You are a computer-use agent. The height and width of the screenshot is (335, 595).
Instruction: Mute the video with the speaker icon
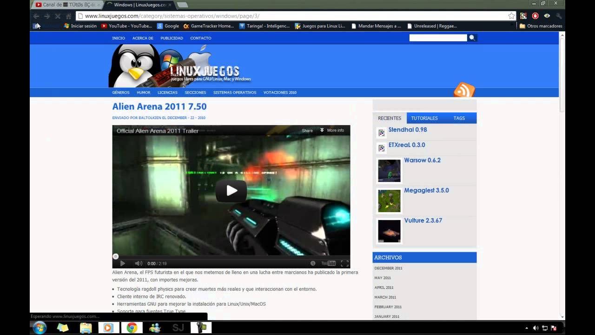click(x=138, y=263)
